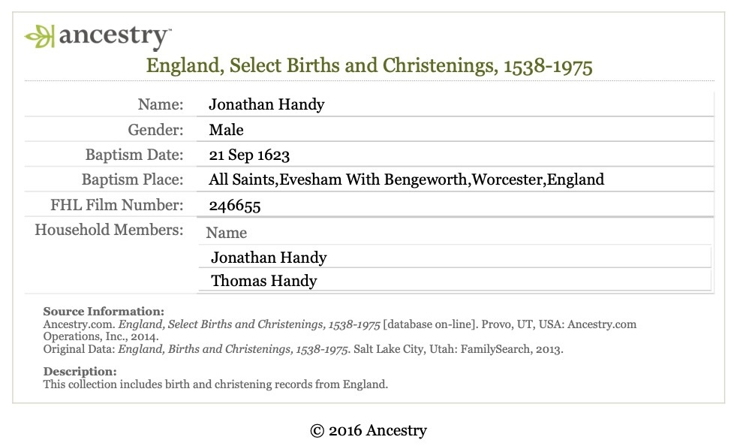Select the collection title heading
743x446 pixels.
point(369,66)
